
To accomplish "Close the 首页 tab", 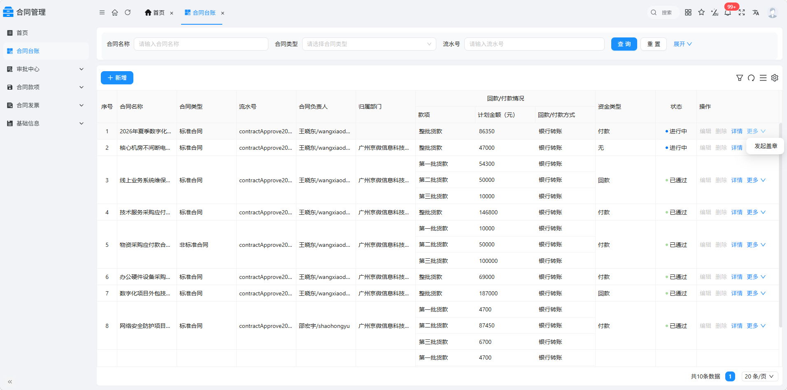I will pos(172,13).
